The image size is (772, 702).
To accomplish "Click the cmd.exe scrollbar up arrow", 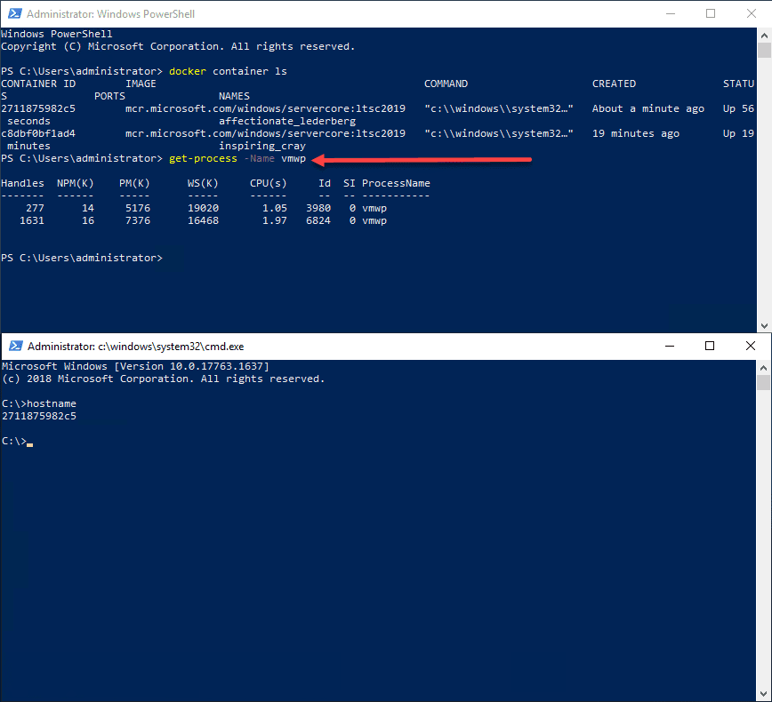I will pos(764,367).
